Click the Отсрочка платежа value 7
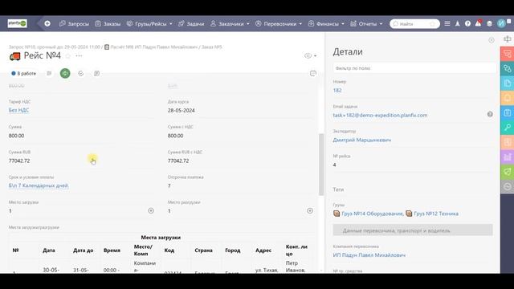 (x=169, y=185)
